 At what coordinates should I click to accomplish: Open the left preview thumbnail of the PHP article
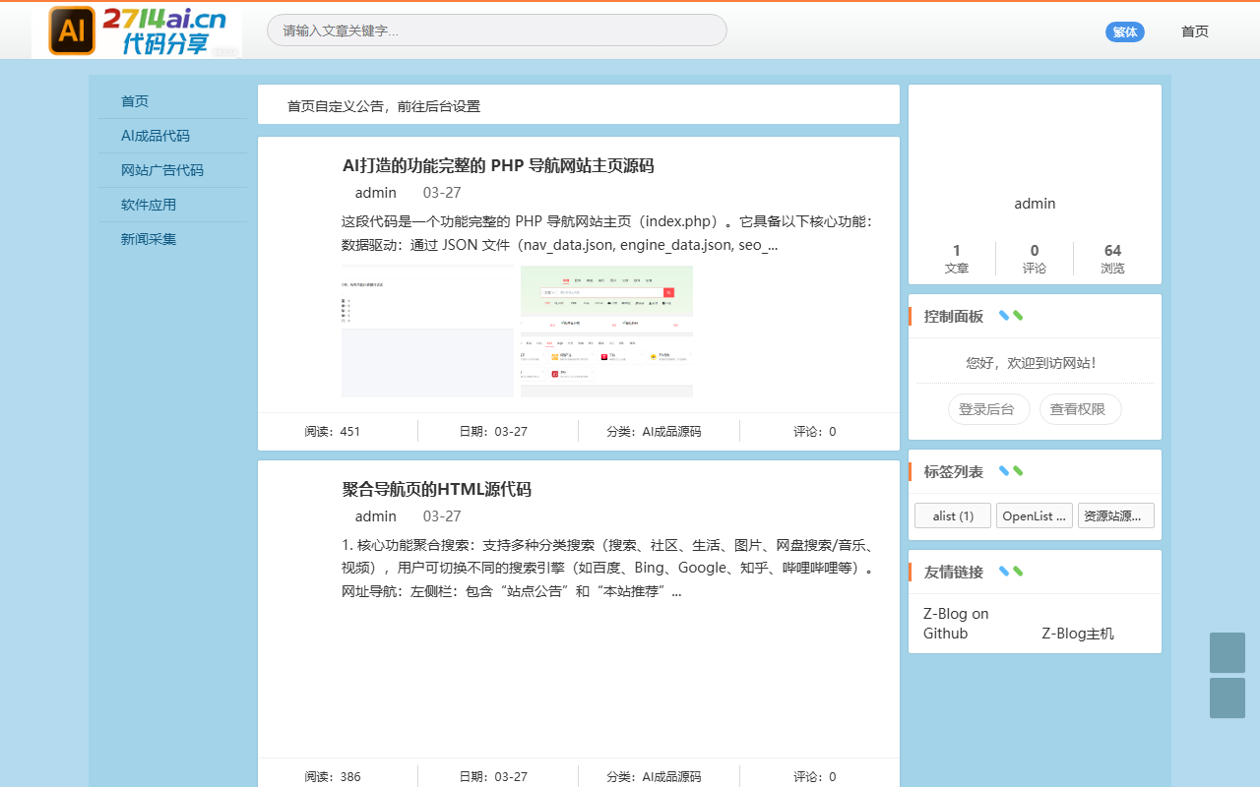427,332
